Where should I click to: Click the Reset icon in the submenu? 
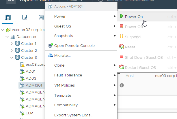coord(122,46)
